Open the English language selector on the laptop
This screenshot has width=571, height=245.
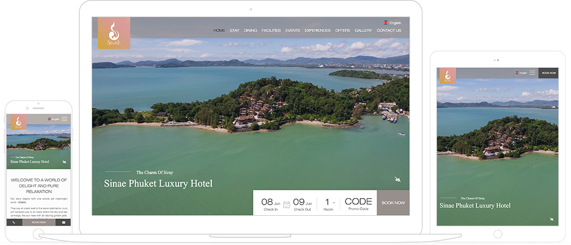[x=392, y=23]
